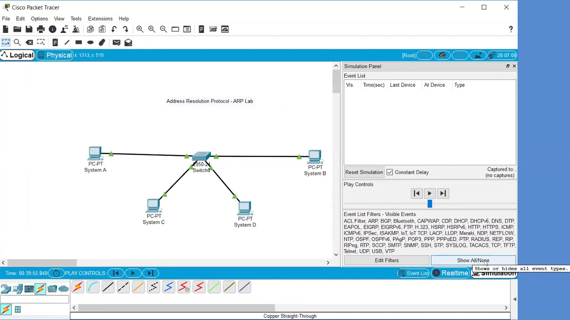Pick the Delete tool

pyautogui.click(x=29, y=42)
